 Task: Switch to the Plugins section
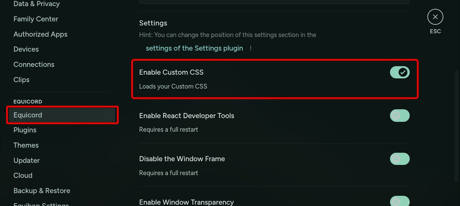tap(25, 130)
